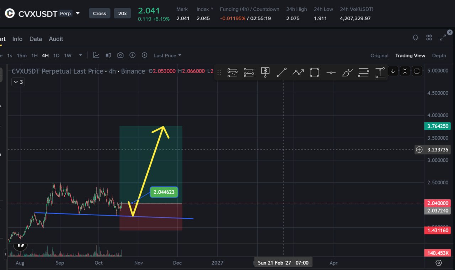Click the down arrow button in drawing toolbar
The width and height of the screenshot is (455, 270).
pyautogui.click(x=393, y=71)
